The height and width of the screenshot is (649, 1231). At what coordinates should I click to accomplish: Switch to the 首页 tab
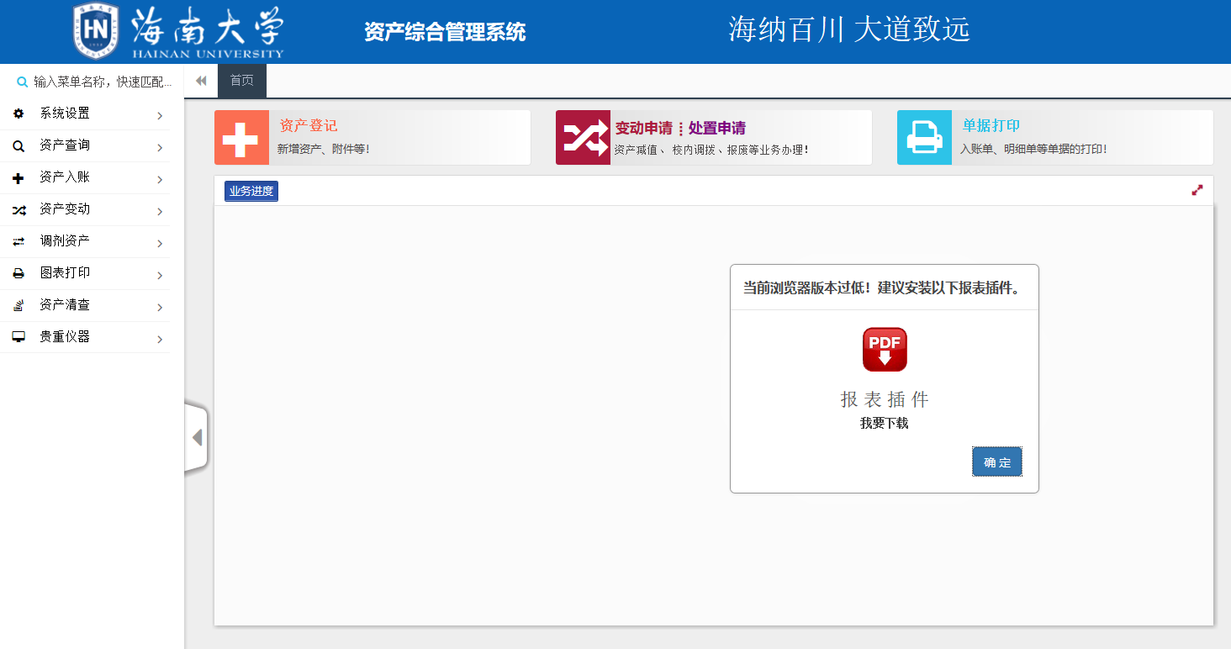click(x=242, y=81)
